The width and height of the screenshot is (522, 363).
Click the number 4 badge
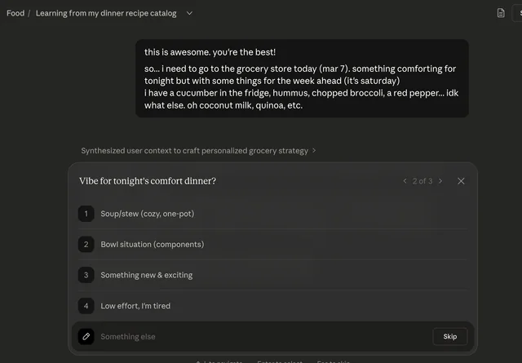click(86, 306)
